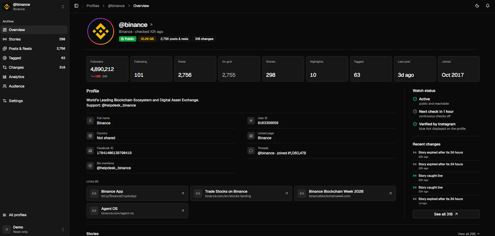Viewport: 495px width, 236px height.
Task: Click the Country globe icon
Action: 90,136
